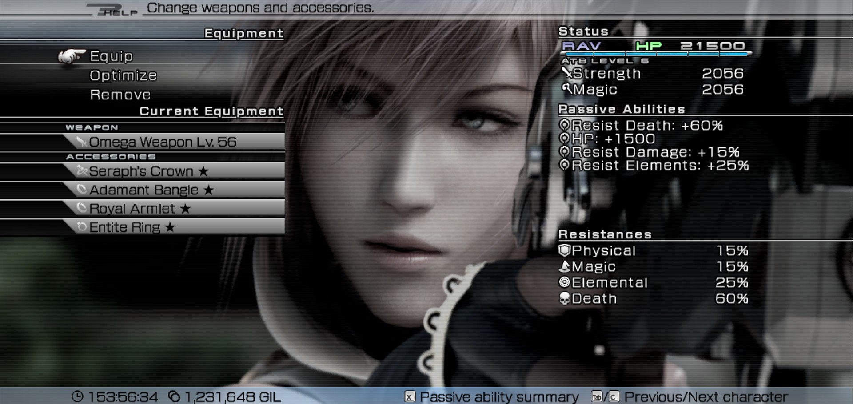Click Physical resistance 15% value
853x404 pixels.
tap(732, 250)
